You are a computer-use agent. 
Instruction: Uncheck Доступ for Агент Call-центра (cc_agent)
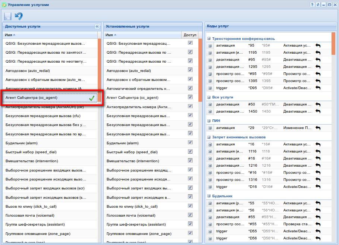pyautogui.click(x=190, y=97)
